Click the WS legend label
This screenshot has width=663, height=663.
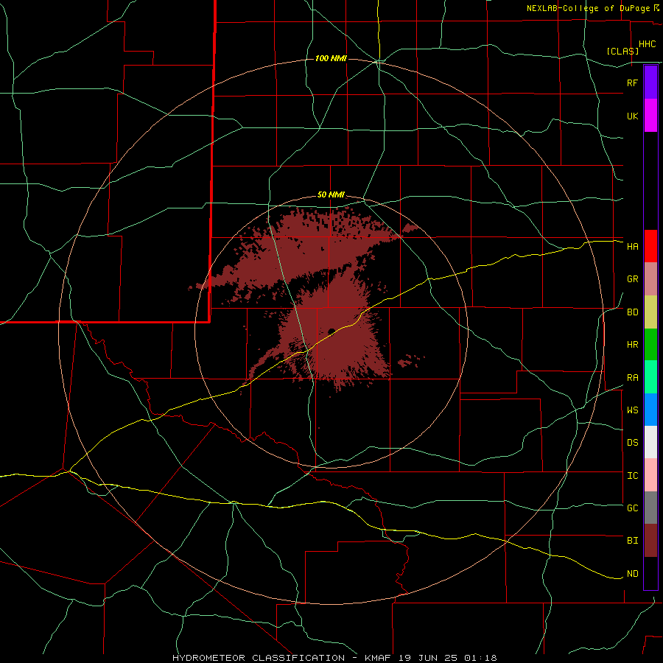[632, 410]
